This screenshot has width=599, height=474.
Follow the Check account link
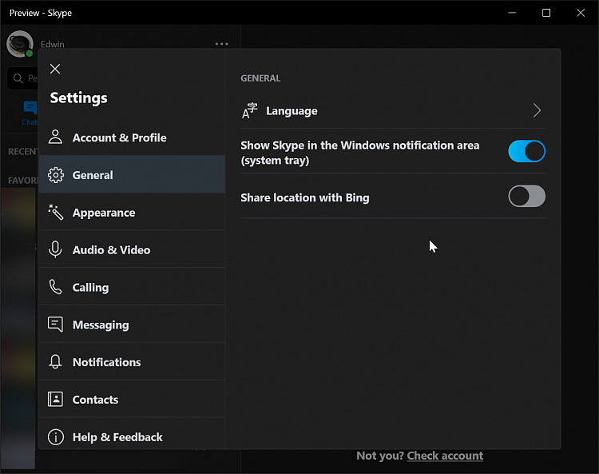coord(445,456)
